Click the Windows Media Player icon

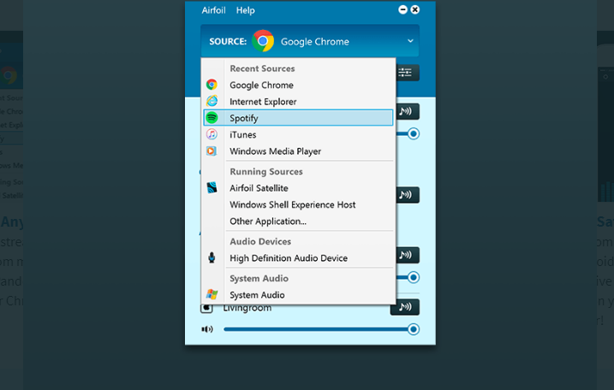[x=212, y=151]
